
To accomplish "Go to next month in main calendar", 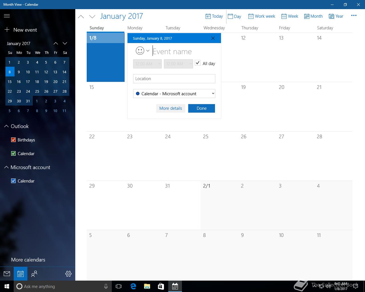I will [92, 17].
